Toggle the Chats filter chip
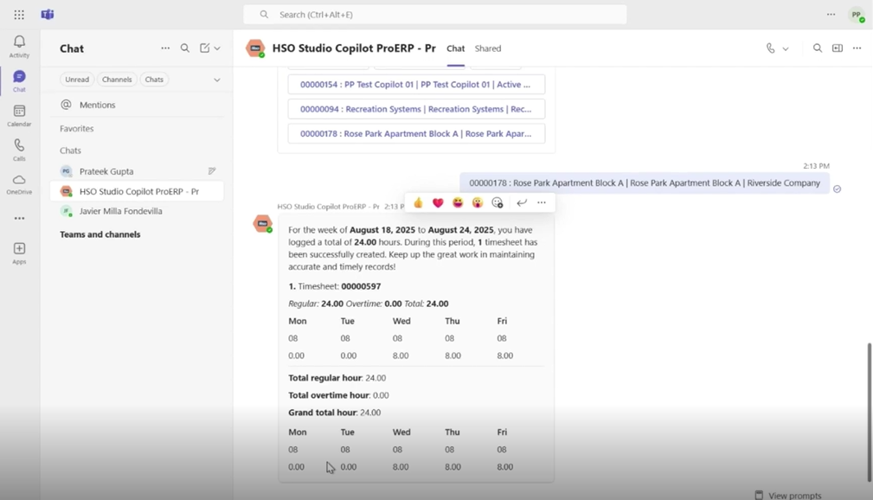This screenshot has height=500, width=873. [x=154, y=80]
